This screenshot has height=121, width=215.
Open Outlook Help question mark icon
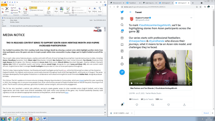tap(105, 5)
